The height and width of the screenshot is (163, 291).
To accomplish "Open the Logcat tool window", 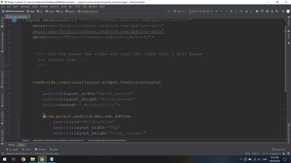I will pos(12,149).
